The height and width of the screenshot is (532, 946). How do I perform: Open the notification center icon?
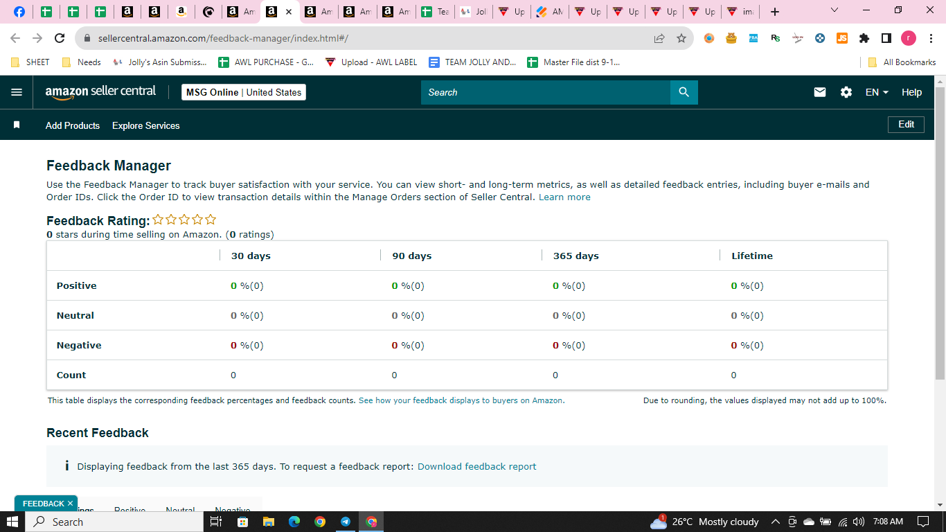922,522
